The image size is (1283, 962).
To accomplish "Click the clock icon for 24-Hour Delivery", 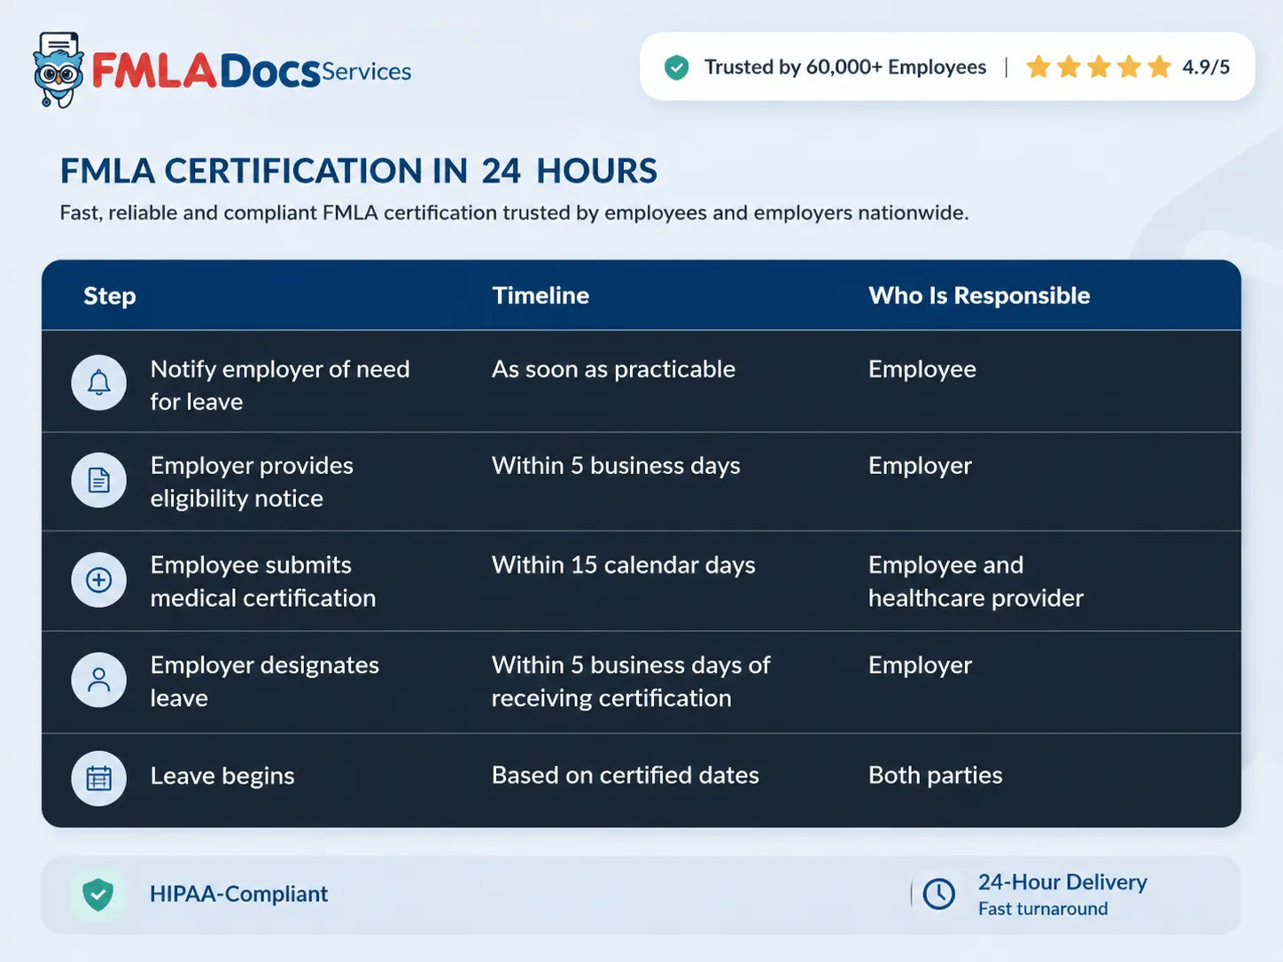I will (939, 894).
